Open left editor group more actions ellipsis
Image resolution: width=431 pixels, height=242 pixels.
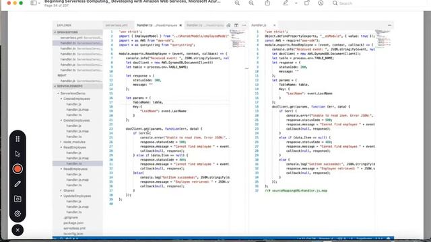pos(244,26)
